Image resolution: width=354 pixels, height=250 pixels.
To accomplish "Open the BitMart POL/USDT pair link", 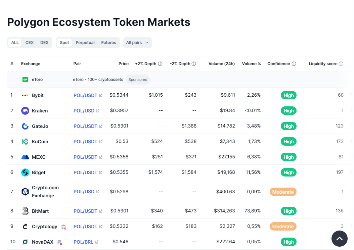I will [85, 211].
